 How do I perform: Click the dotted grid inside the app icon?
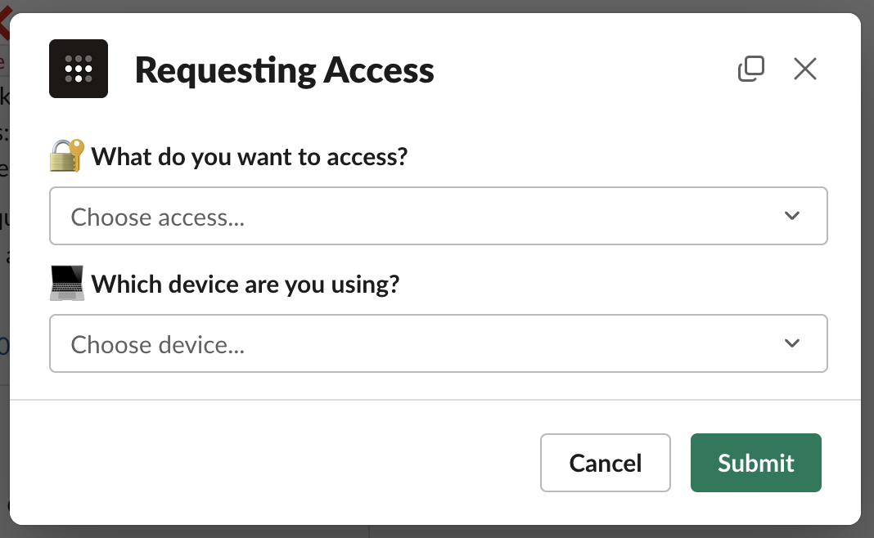(78, 69)
